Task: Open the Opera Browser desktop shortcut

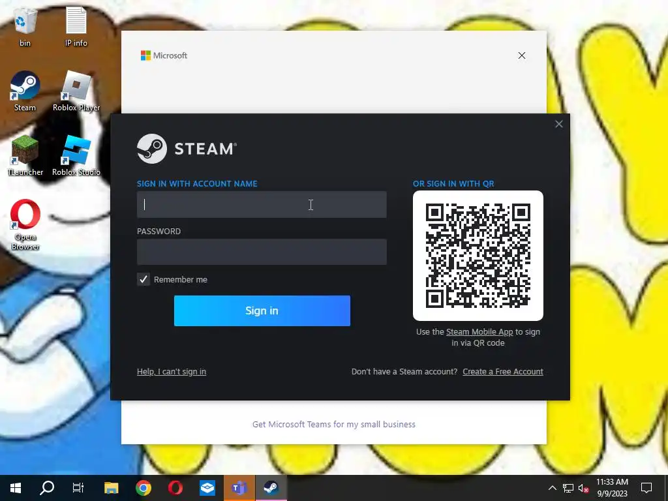Action: (25, 224)
